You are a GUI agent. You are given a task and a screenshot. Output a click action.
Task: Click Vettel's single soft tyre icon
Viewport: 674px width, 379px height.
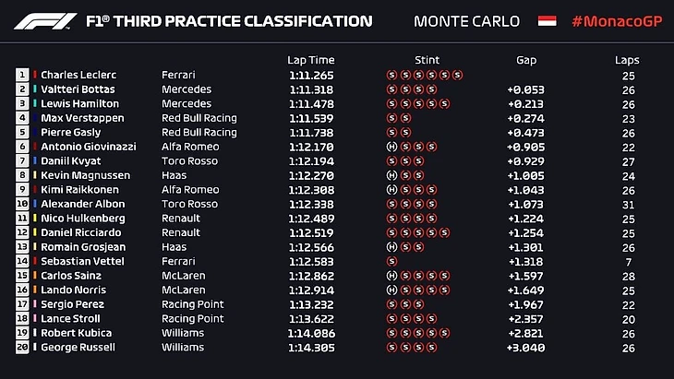point(391,261)
